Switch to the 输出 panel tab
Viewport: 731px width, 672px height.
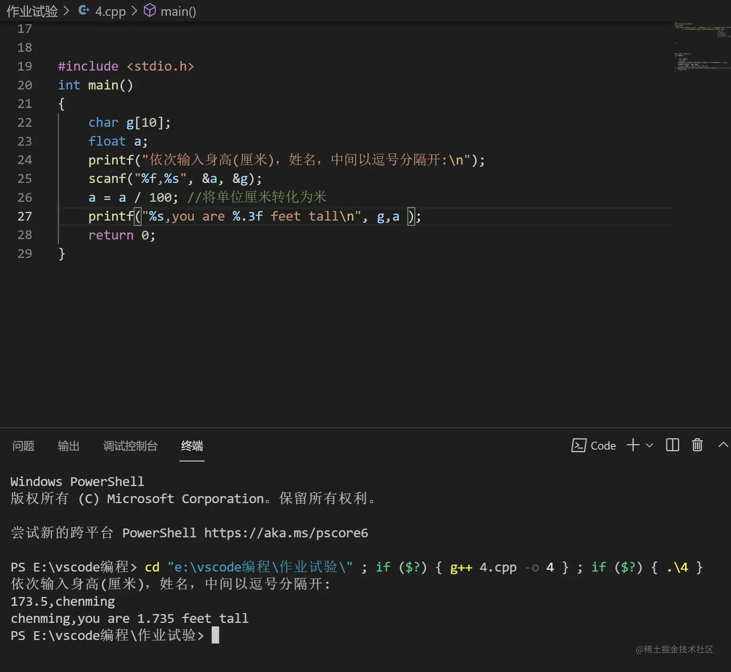69,446
